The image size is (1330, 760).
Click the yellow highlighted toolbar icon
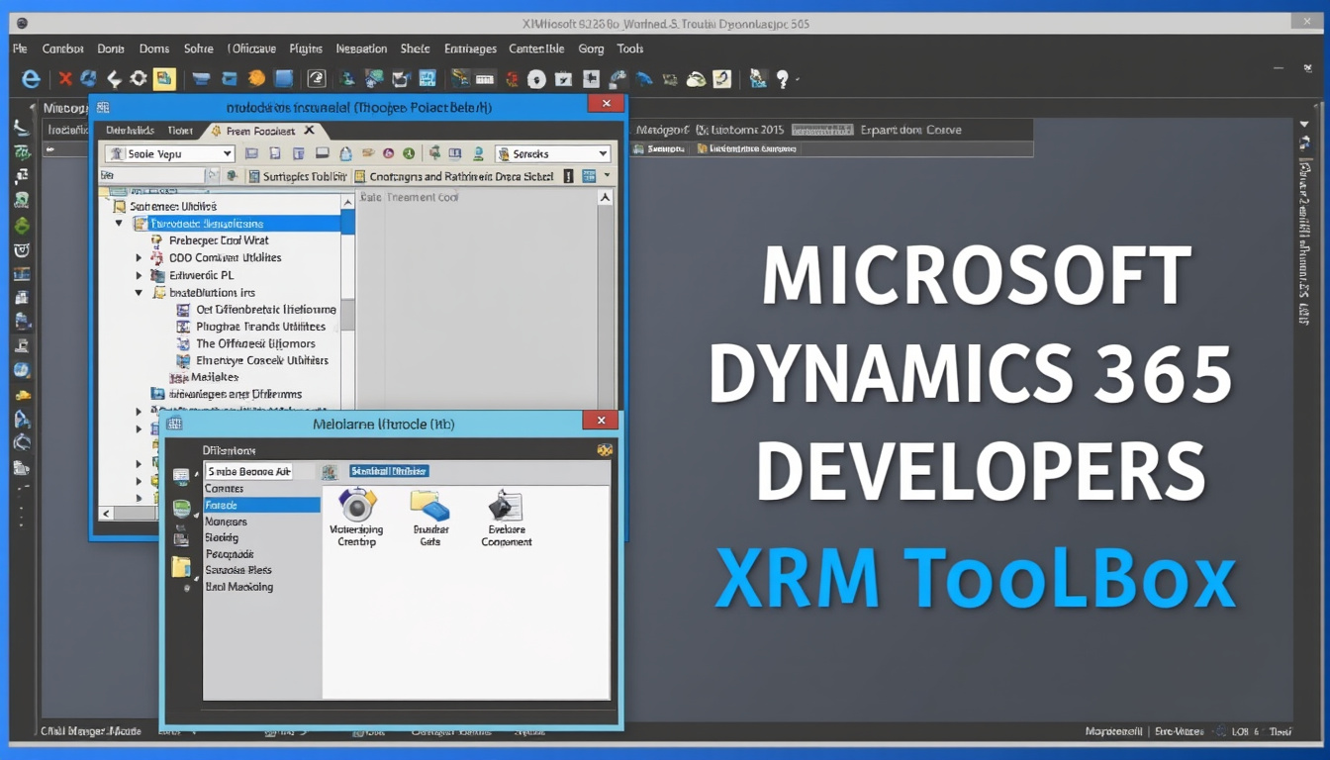pyautogui.click(x=164, y=79)
